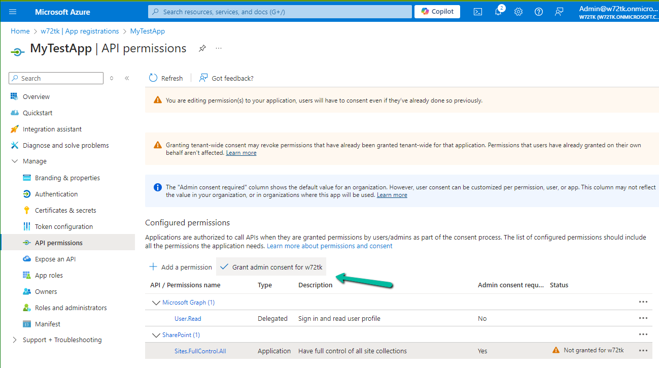Open the help question mark icon
Image resolution: width=659 pixels, height=368 pixels.
538,11
